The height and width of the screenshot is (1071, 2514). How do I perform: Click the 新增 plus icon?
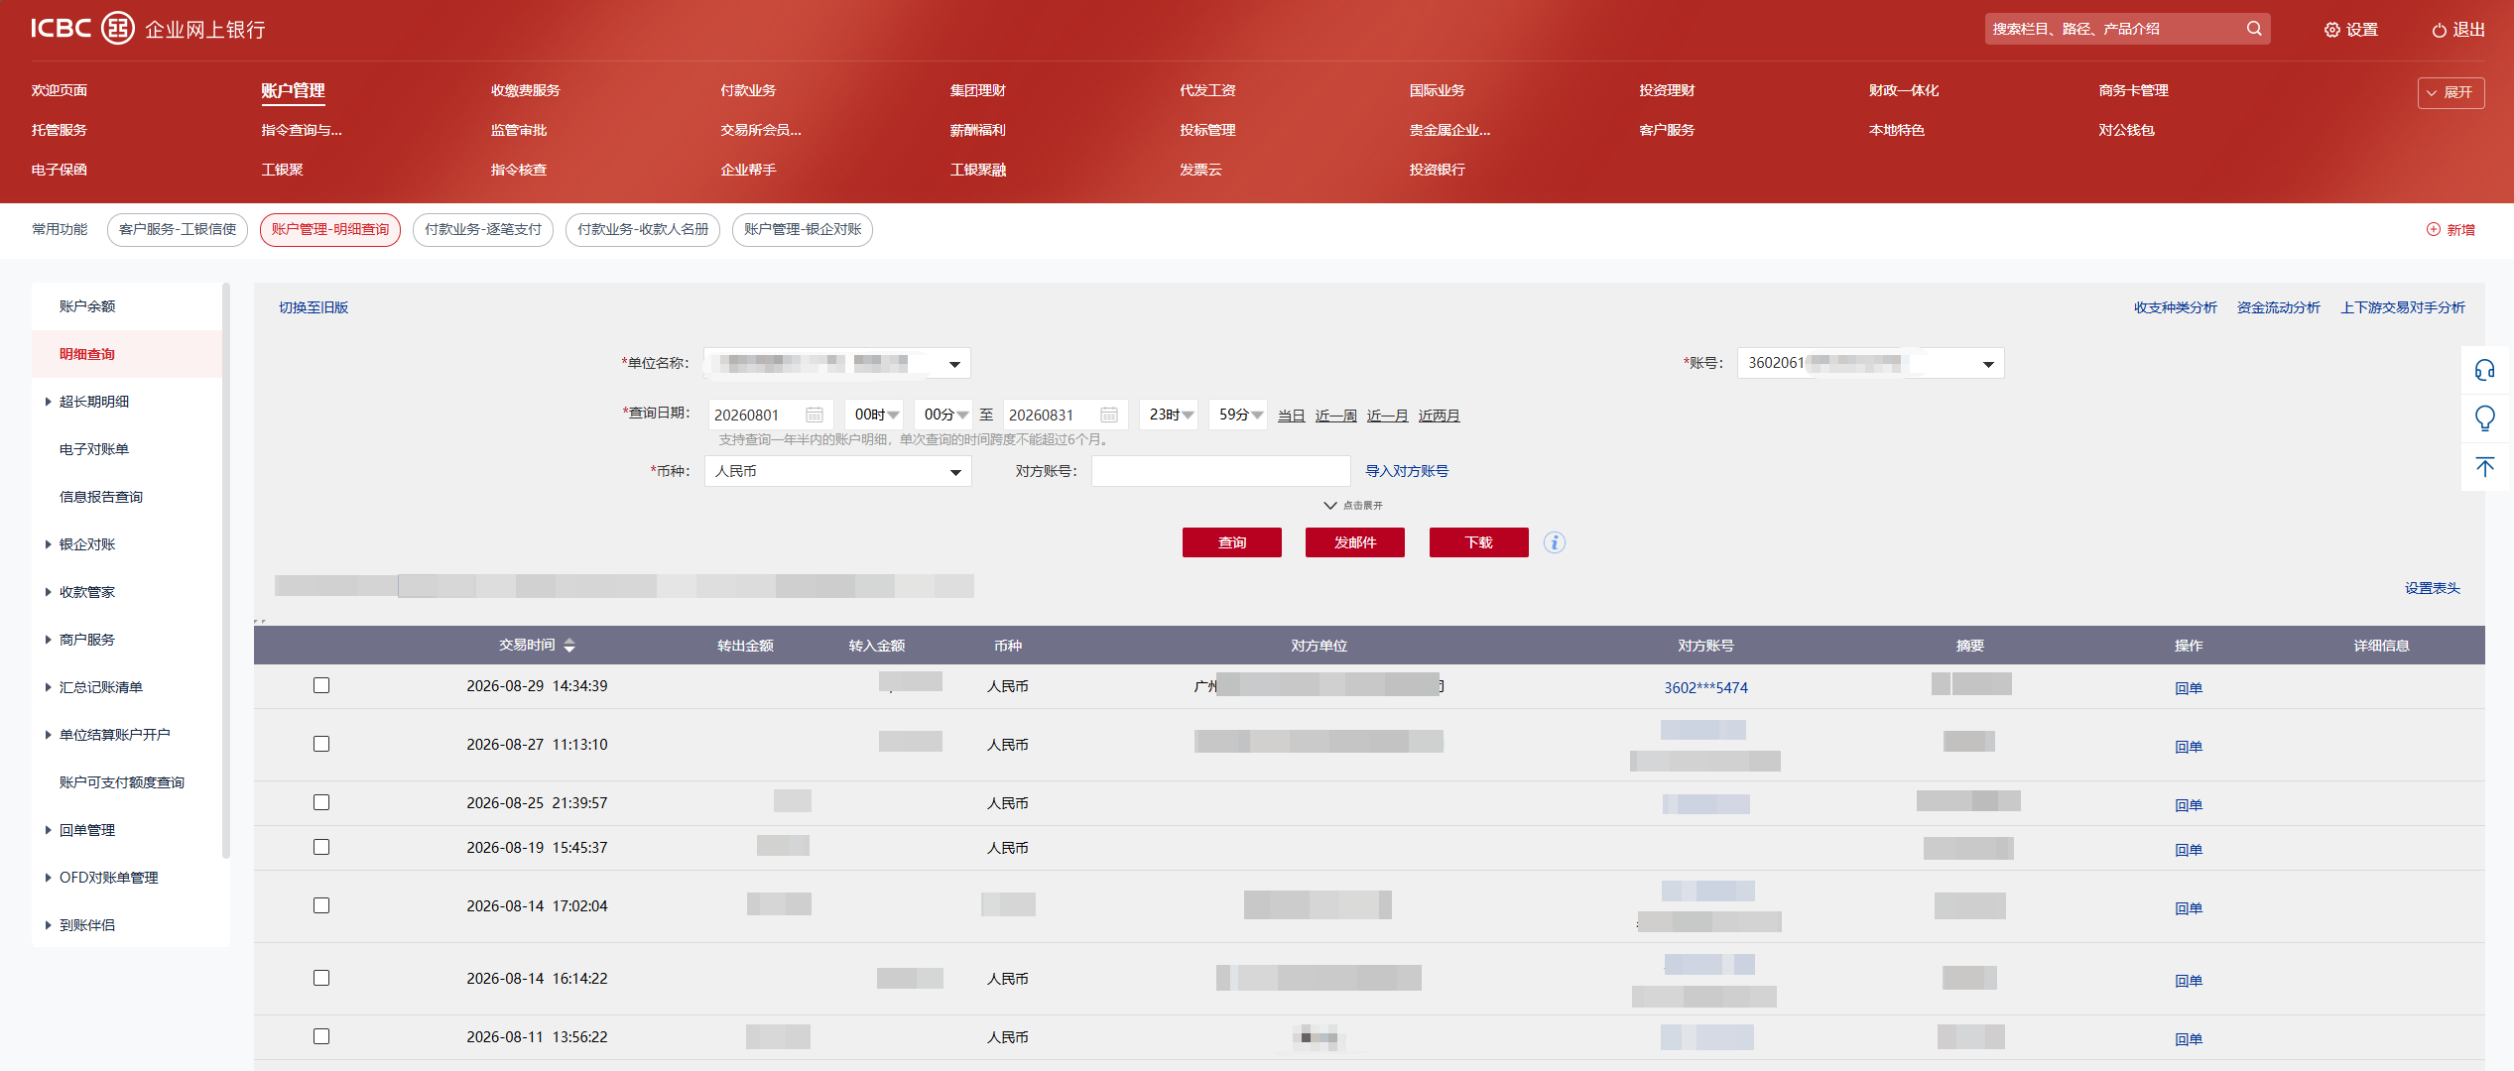(x=2434, y=229)
